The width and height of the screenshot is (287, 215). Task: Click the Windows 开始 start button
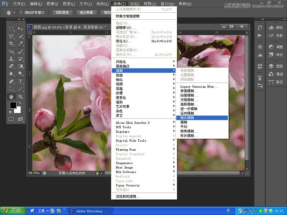click(x=13, y=211)
